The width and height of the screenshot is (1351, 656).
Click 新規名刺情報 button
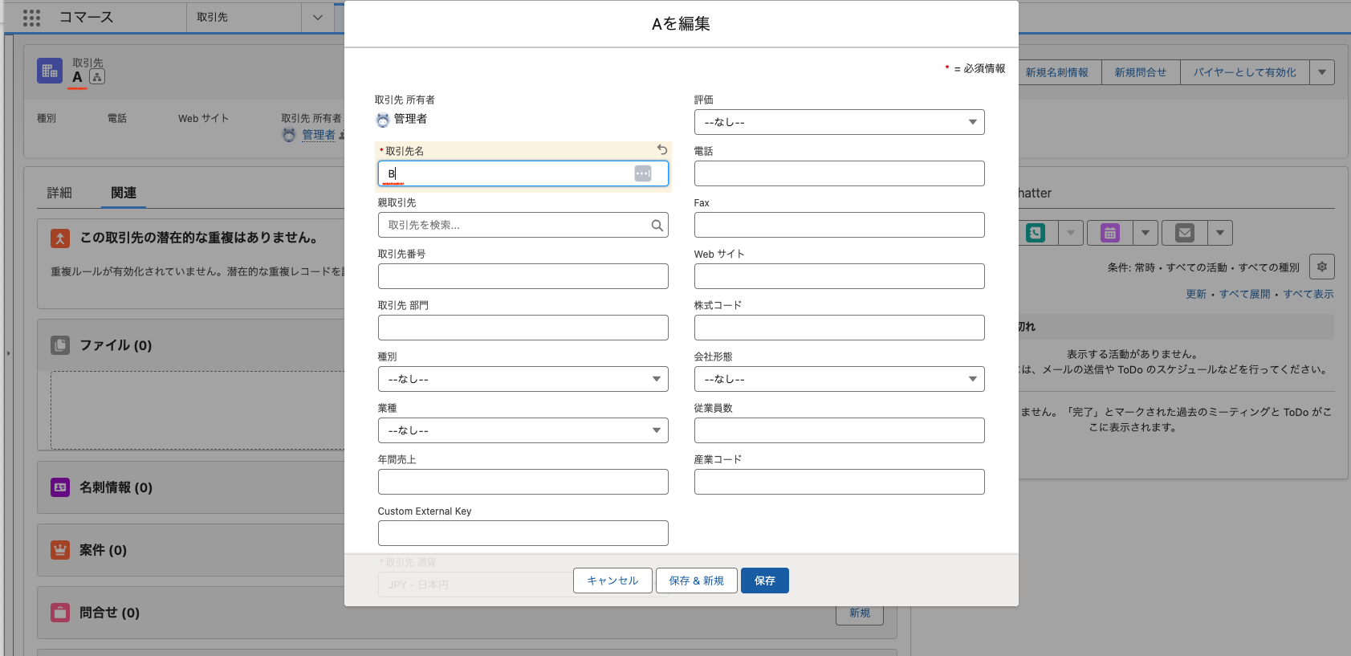point(1057,72)
